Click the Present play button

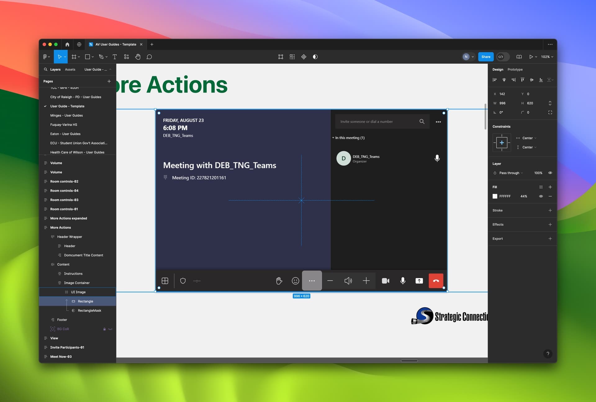(531, 57)
